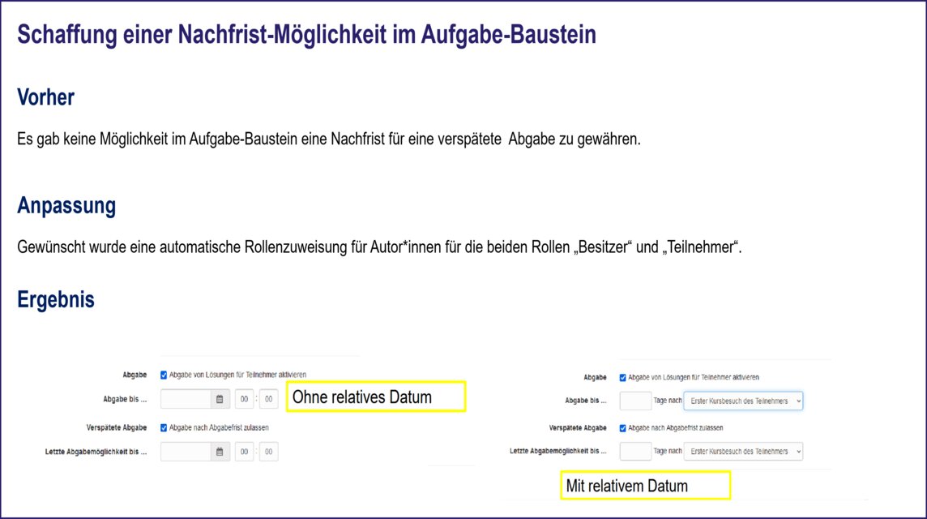Toggle 'Abgabe nach Abgabefrist zulassen' in date-picker form
The height and width of the screenshot is (519, 927).
164,428
